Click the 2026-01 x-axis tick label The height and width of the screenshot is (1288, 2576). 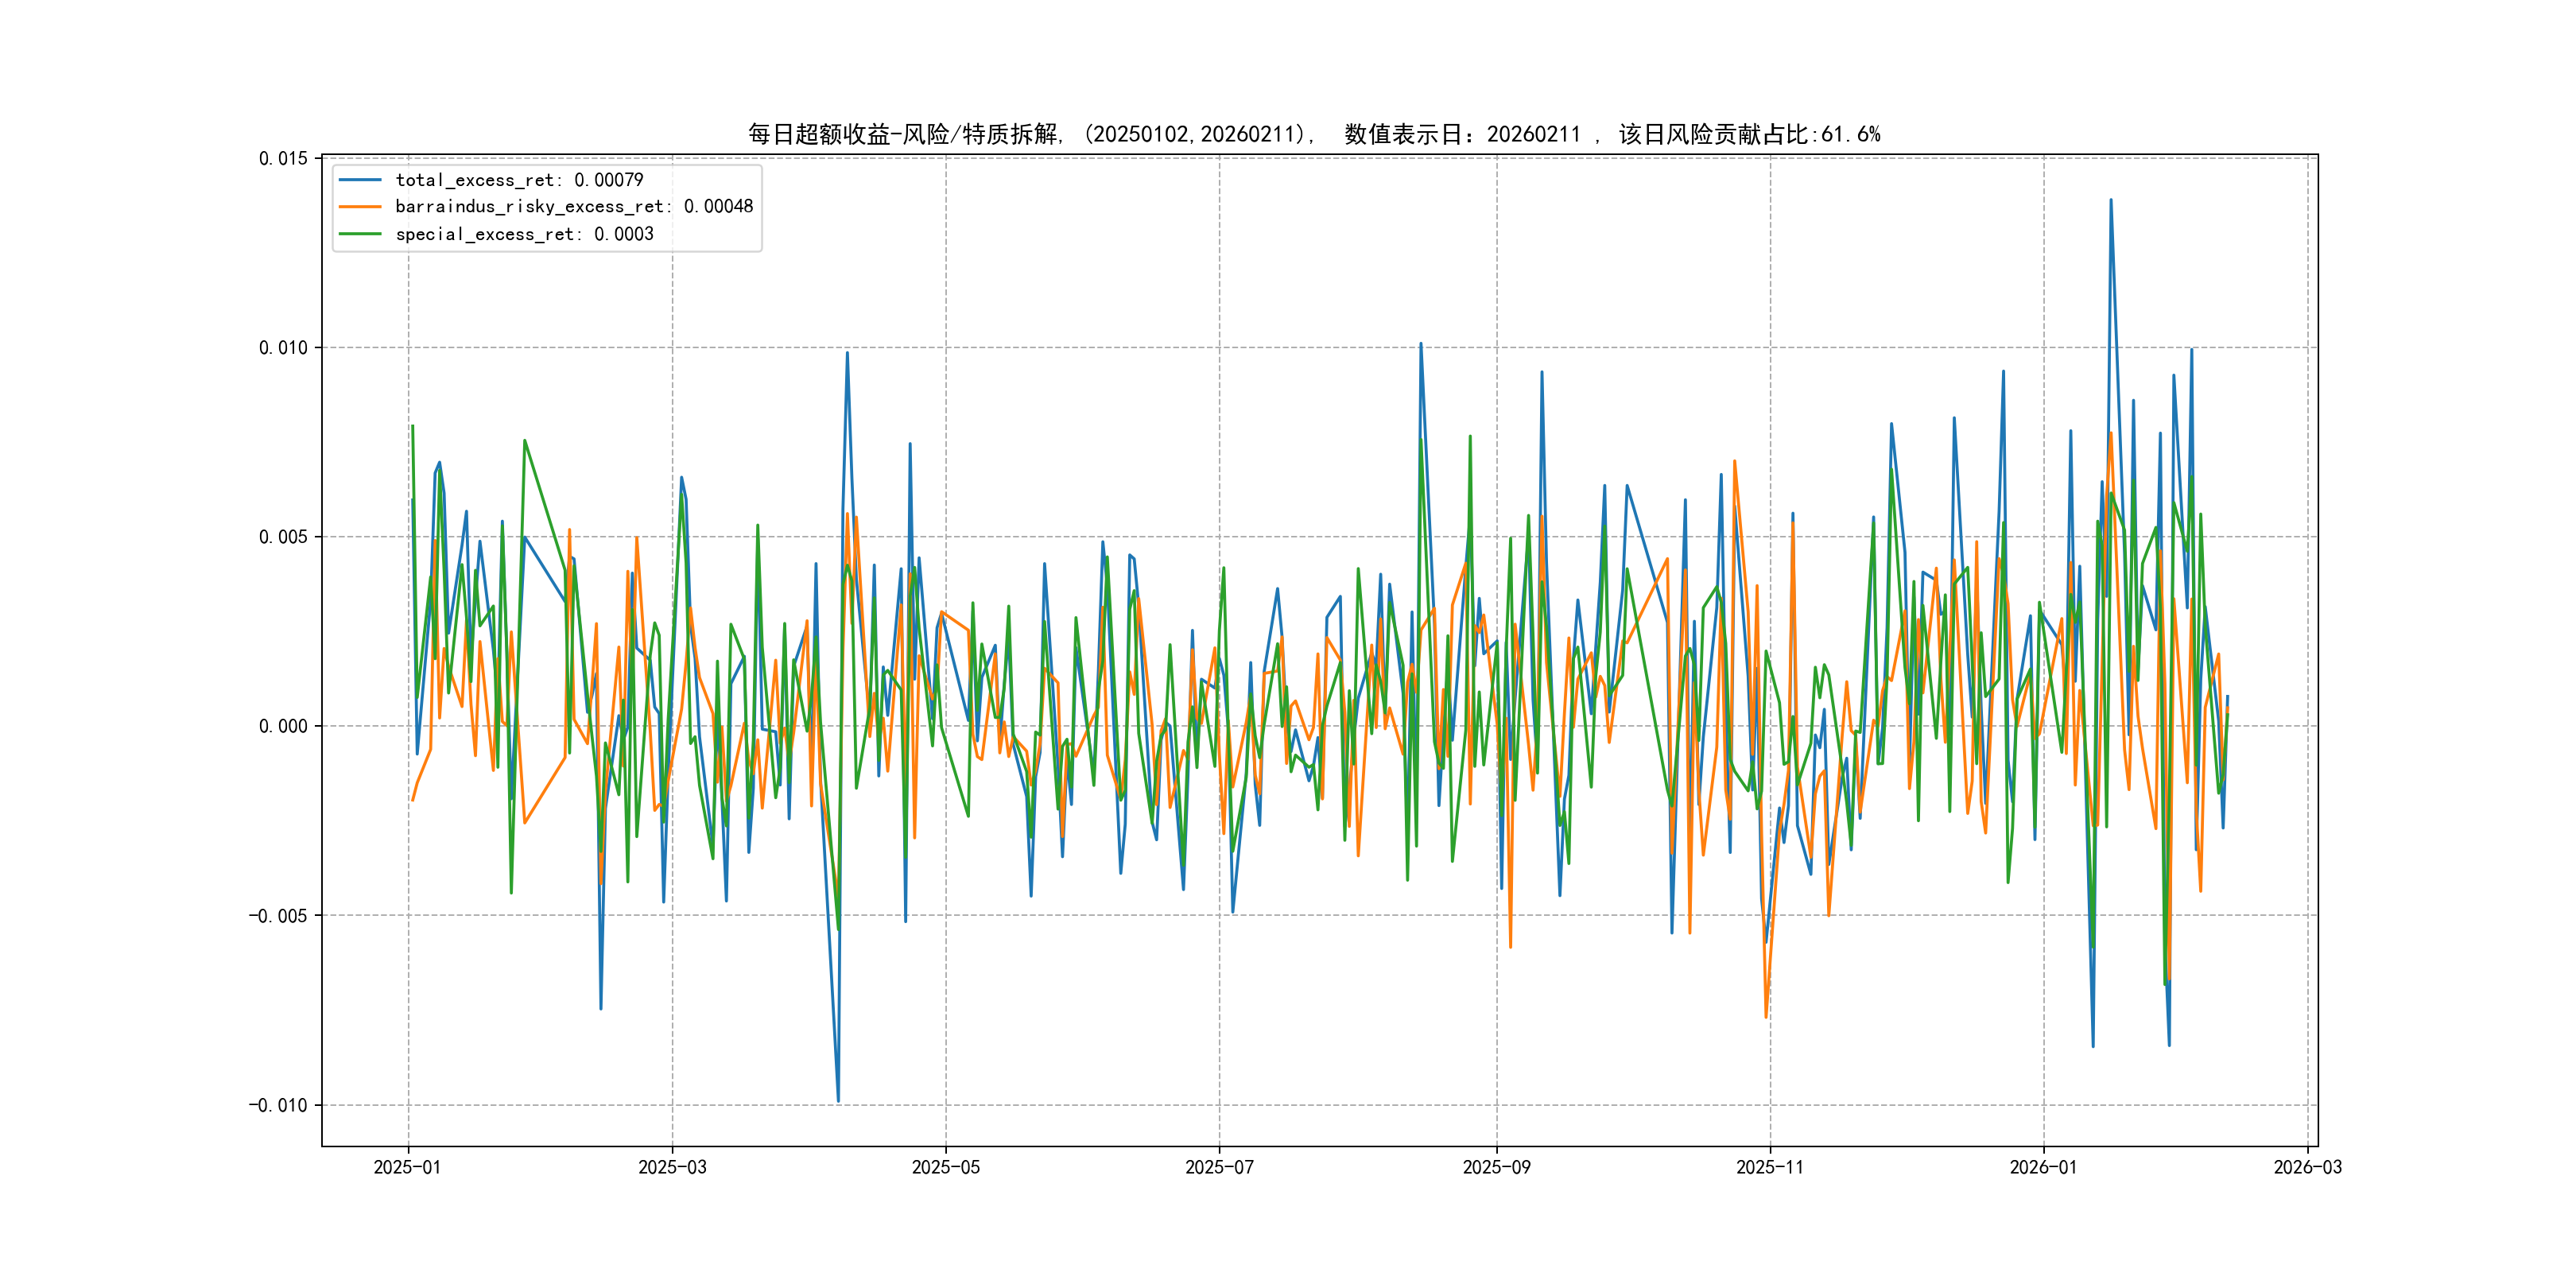pyautogui.click(x=2043, y=1167)
